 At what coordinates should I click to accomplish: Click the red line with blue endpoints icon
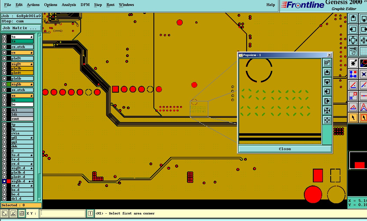(x=364, y=96)
